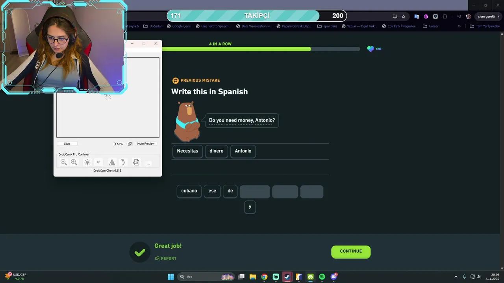Click the microphone tray icon
The image size is (504, 283).
(465, 277)
